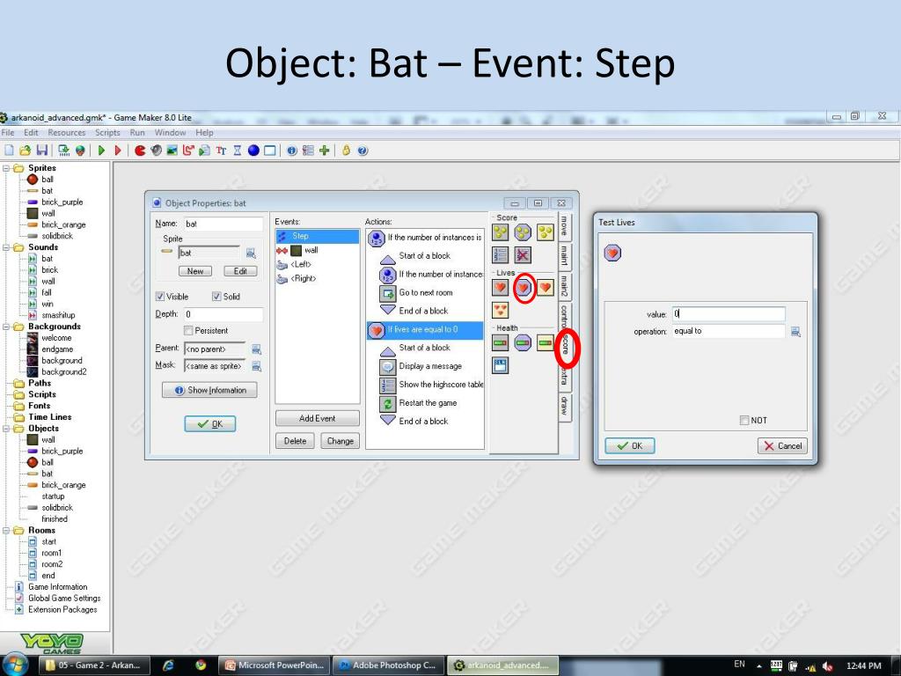Create a new font using the TT icon
Image resolution: width=901 pixels, height=676 pixels.
[221, 151]
